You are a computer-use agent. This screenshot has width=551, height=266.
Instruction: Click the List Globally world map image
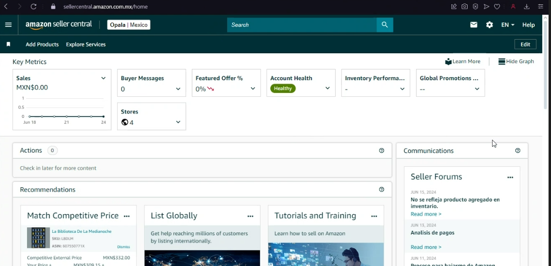[x=202, y=258]
